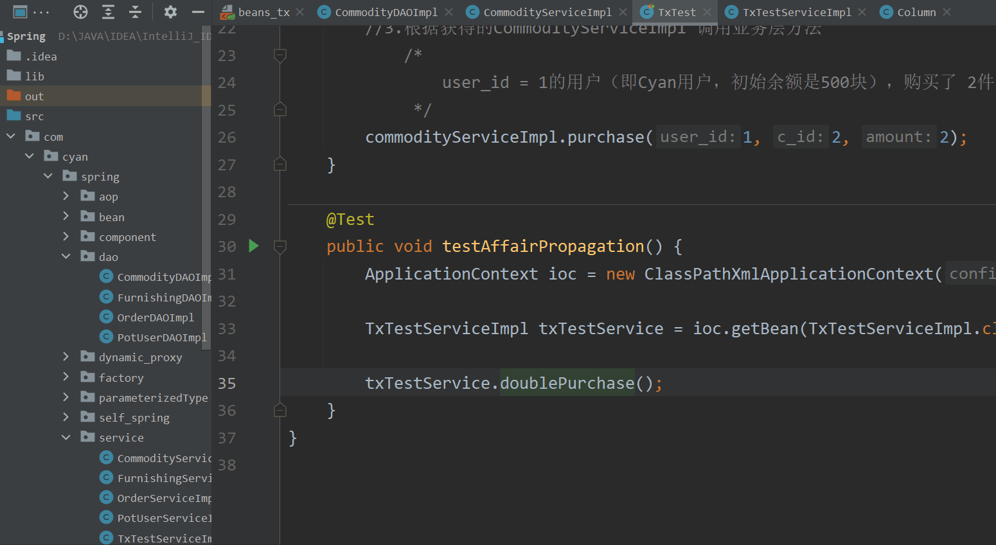The height and width of the screenshot is (545, 996).
Task: Collapse the com package node
Action: 11,136
